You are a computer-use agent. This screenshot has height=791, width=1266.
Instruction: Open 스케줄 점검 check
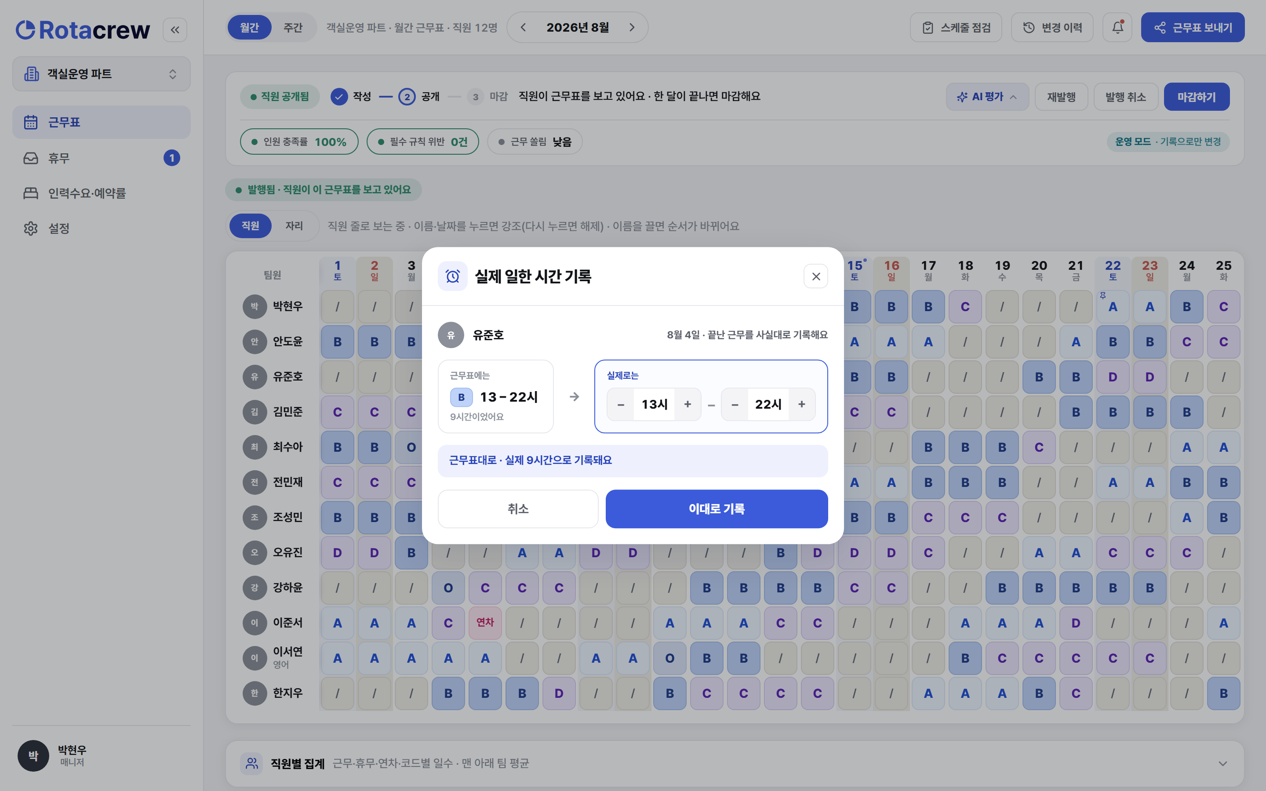[956, 27]
